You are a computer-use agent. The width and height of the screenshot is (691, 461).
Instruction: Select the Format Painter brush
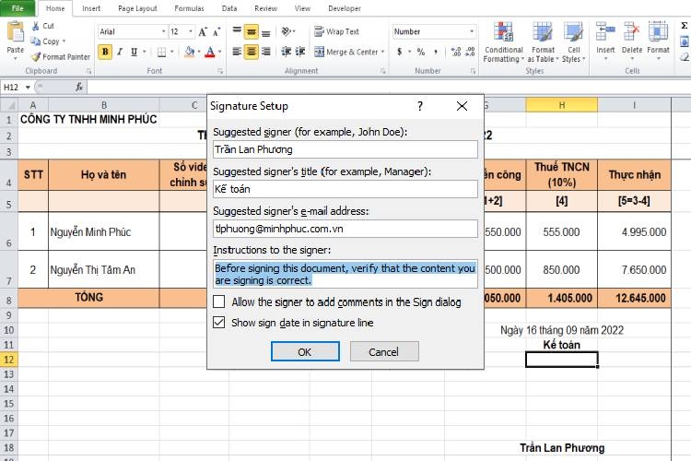(36, 56)
